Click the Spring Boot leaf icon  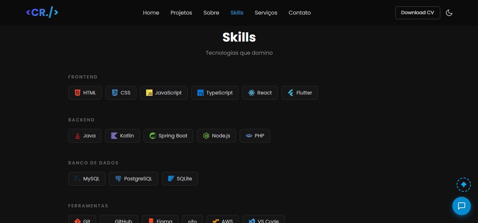pyautogui.click(x=153, y=136)
